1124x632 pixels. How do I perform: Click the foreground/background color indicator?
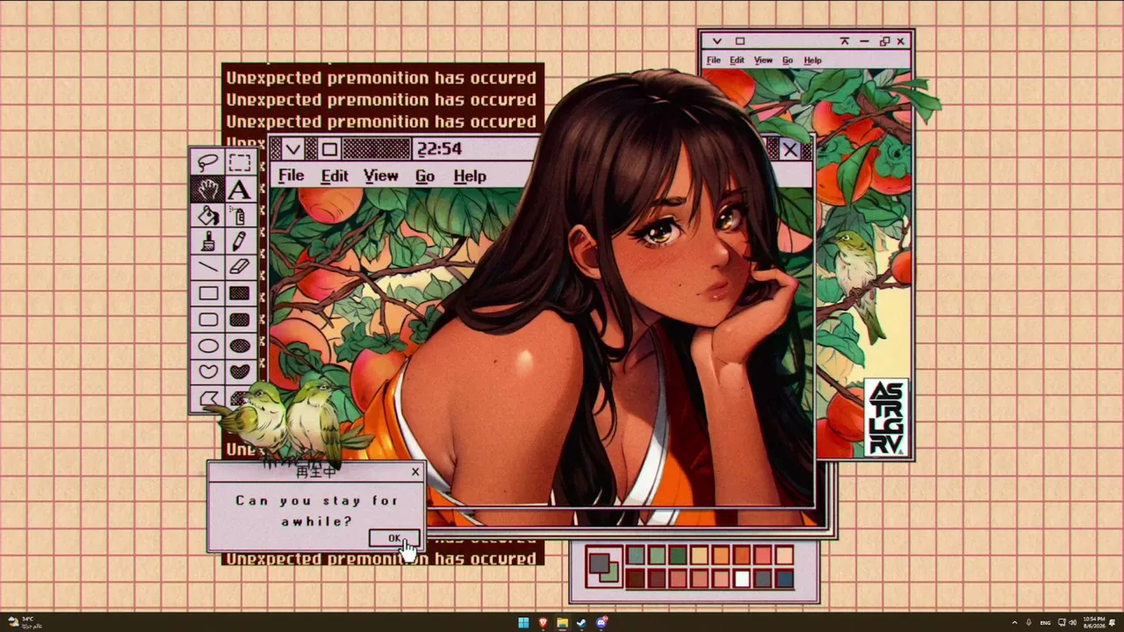point(603,567)
